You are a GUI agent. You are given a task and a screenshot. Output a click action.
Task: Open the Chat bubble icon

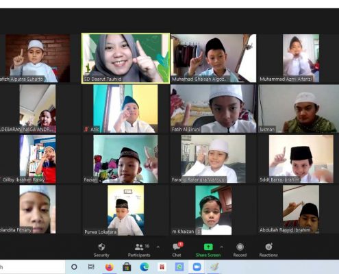177,247
